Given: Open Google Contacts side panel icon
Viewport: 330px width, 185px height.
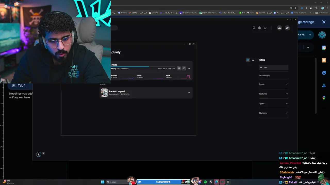Looking at the screenshot, I should (x=324, y=86).
